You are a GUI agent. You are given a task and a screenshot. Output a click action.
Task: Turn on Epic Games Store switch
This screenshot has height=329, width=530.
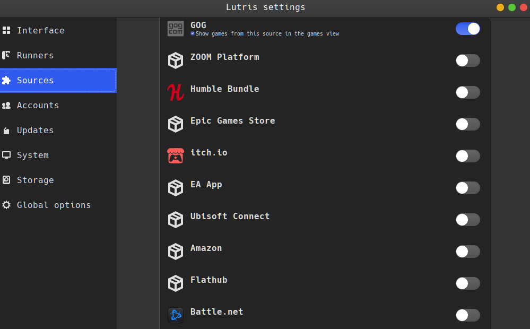pyautogui.click(x=468, y=124)
